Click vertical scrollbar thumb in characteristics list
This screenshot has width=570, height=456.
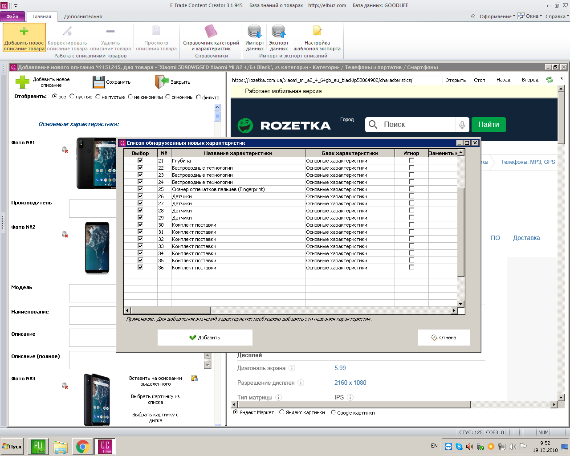coord(461,232)
